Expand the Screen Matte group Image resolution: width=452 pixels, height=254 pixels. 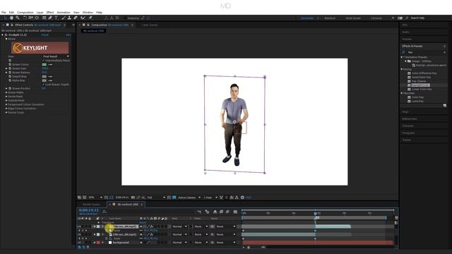coord(6,92)
